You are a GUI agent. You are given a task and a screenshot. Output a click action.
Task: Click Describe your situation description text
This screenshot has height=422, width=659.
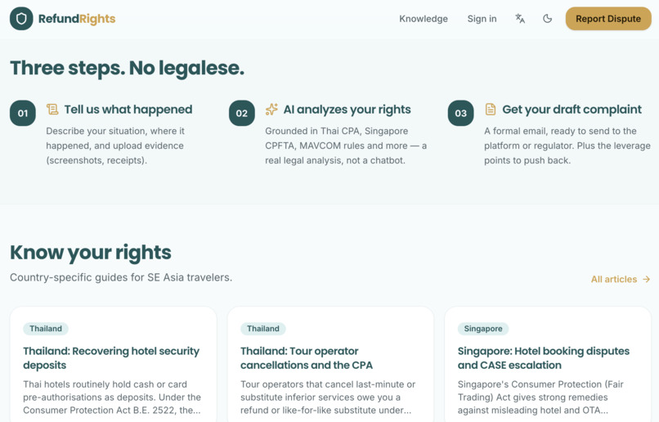(115, 146)
